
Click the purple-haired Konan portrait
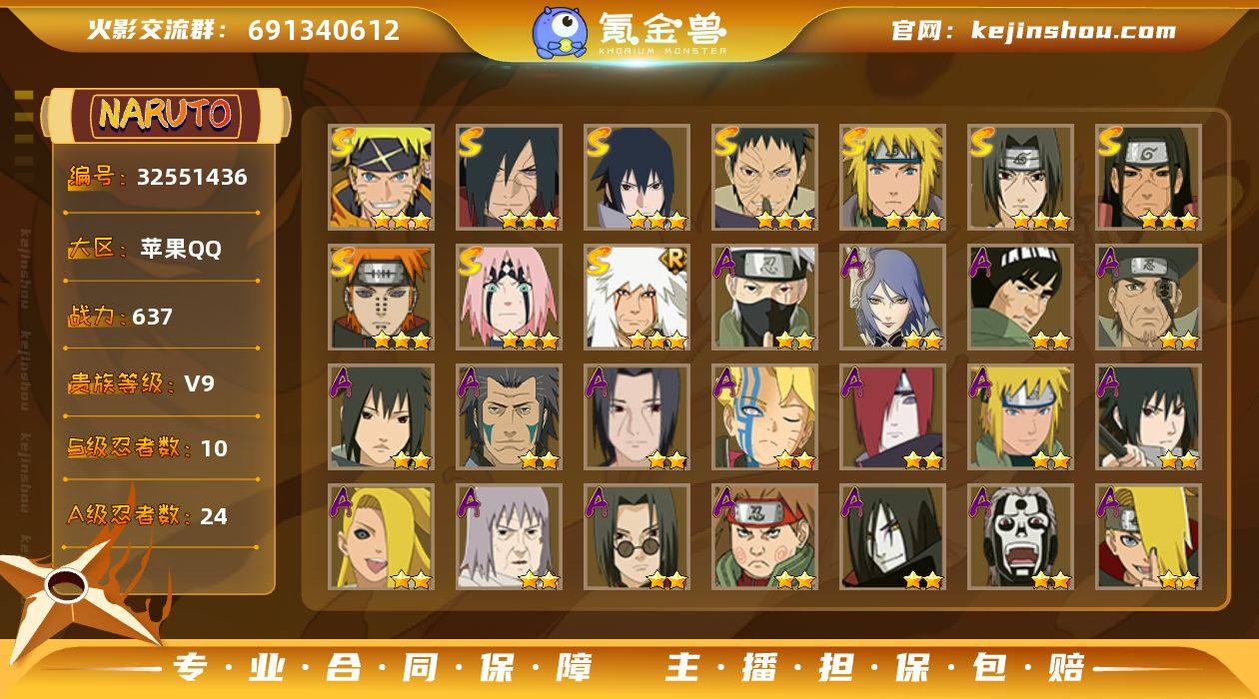pos(893,298)
